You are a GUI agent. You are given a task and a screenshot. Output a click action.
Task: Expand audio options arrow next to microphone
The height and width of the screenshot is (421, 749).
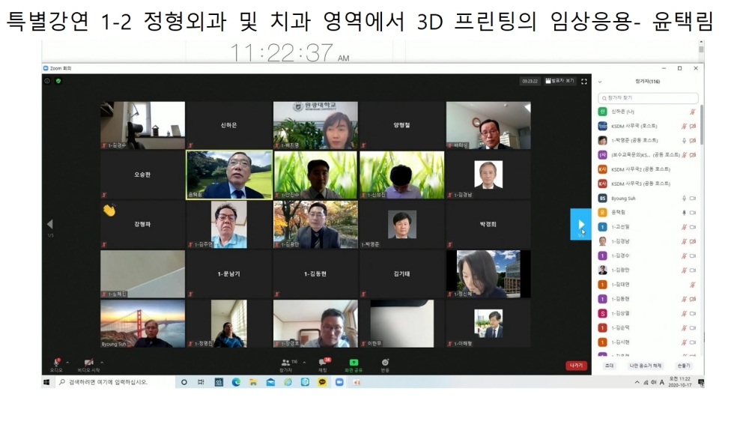(x=68, y=362)
